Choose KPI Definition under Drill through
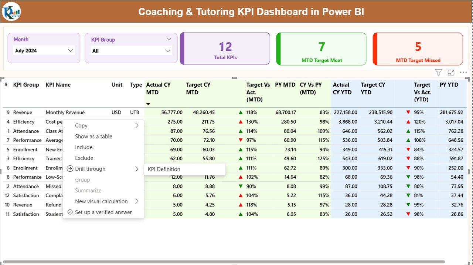Screen dimensions: 473x265 pyautogui.click(x=163, y=169)
